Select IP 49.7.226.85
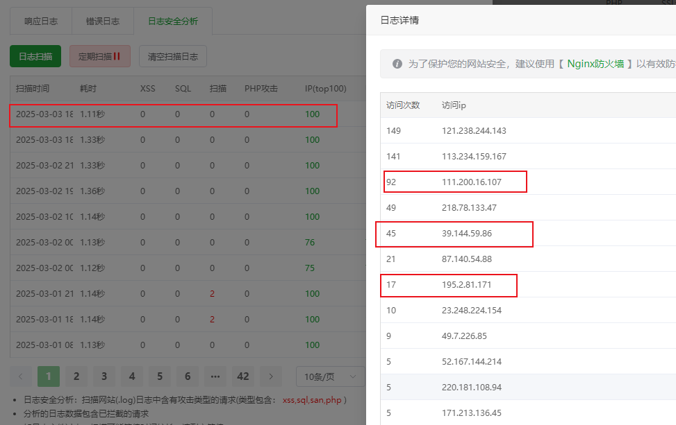The height and width of the screenshot is (425, 676). [x=464, y=336]
